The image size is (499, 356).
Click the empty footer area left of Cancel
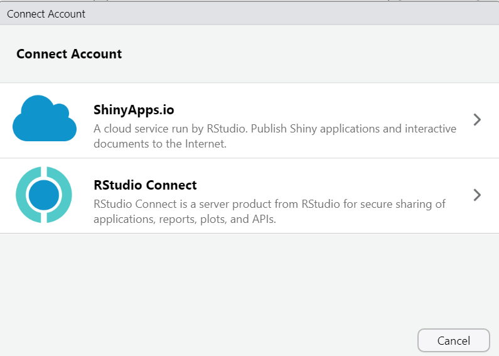pyautogui.click(x=207, y=340)
